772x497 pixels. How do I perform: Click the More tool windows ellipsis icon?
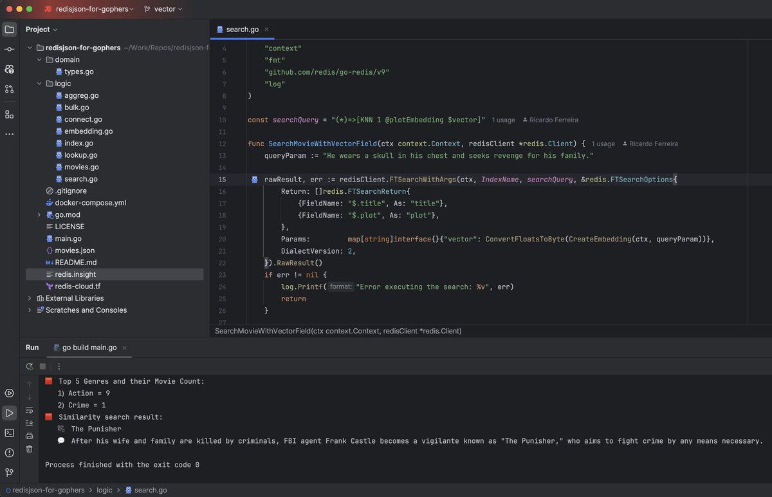point(9,135)
